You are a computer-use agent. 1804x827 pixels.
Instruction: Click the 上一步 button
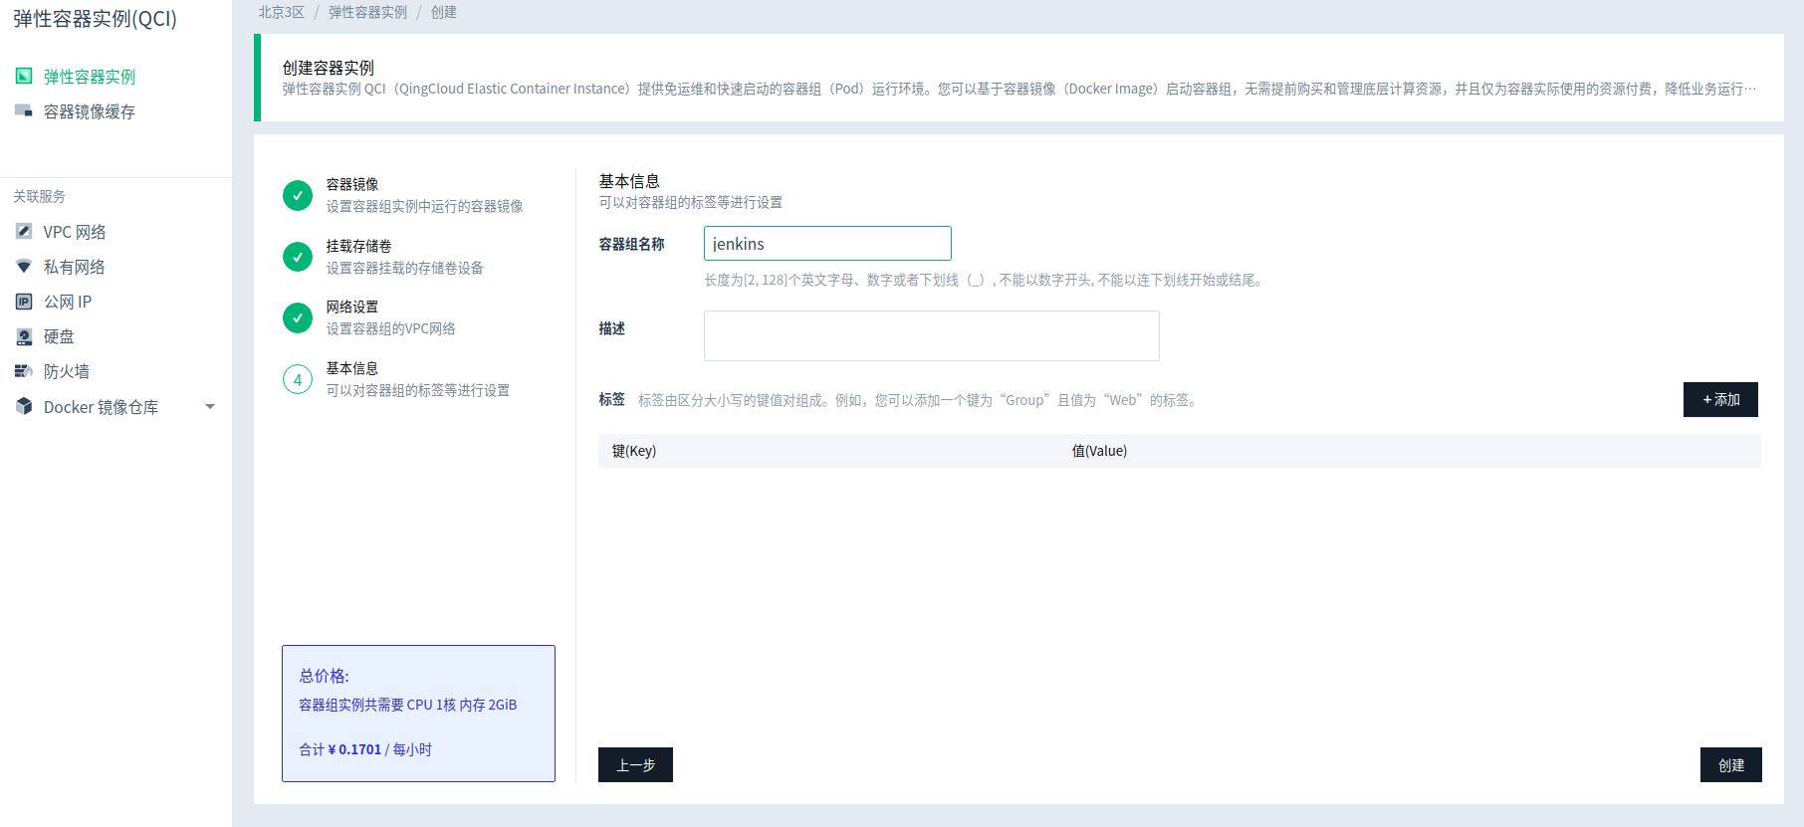(635, 764)
